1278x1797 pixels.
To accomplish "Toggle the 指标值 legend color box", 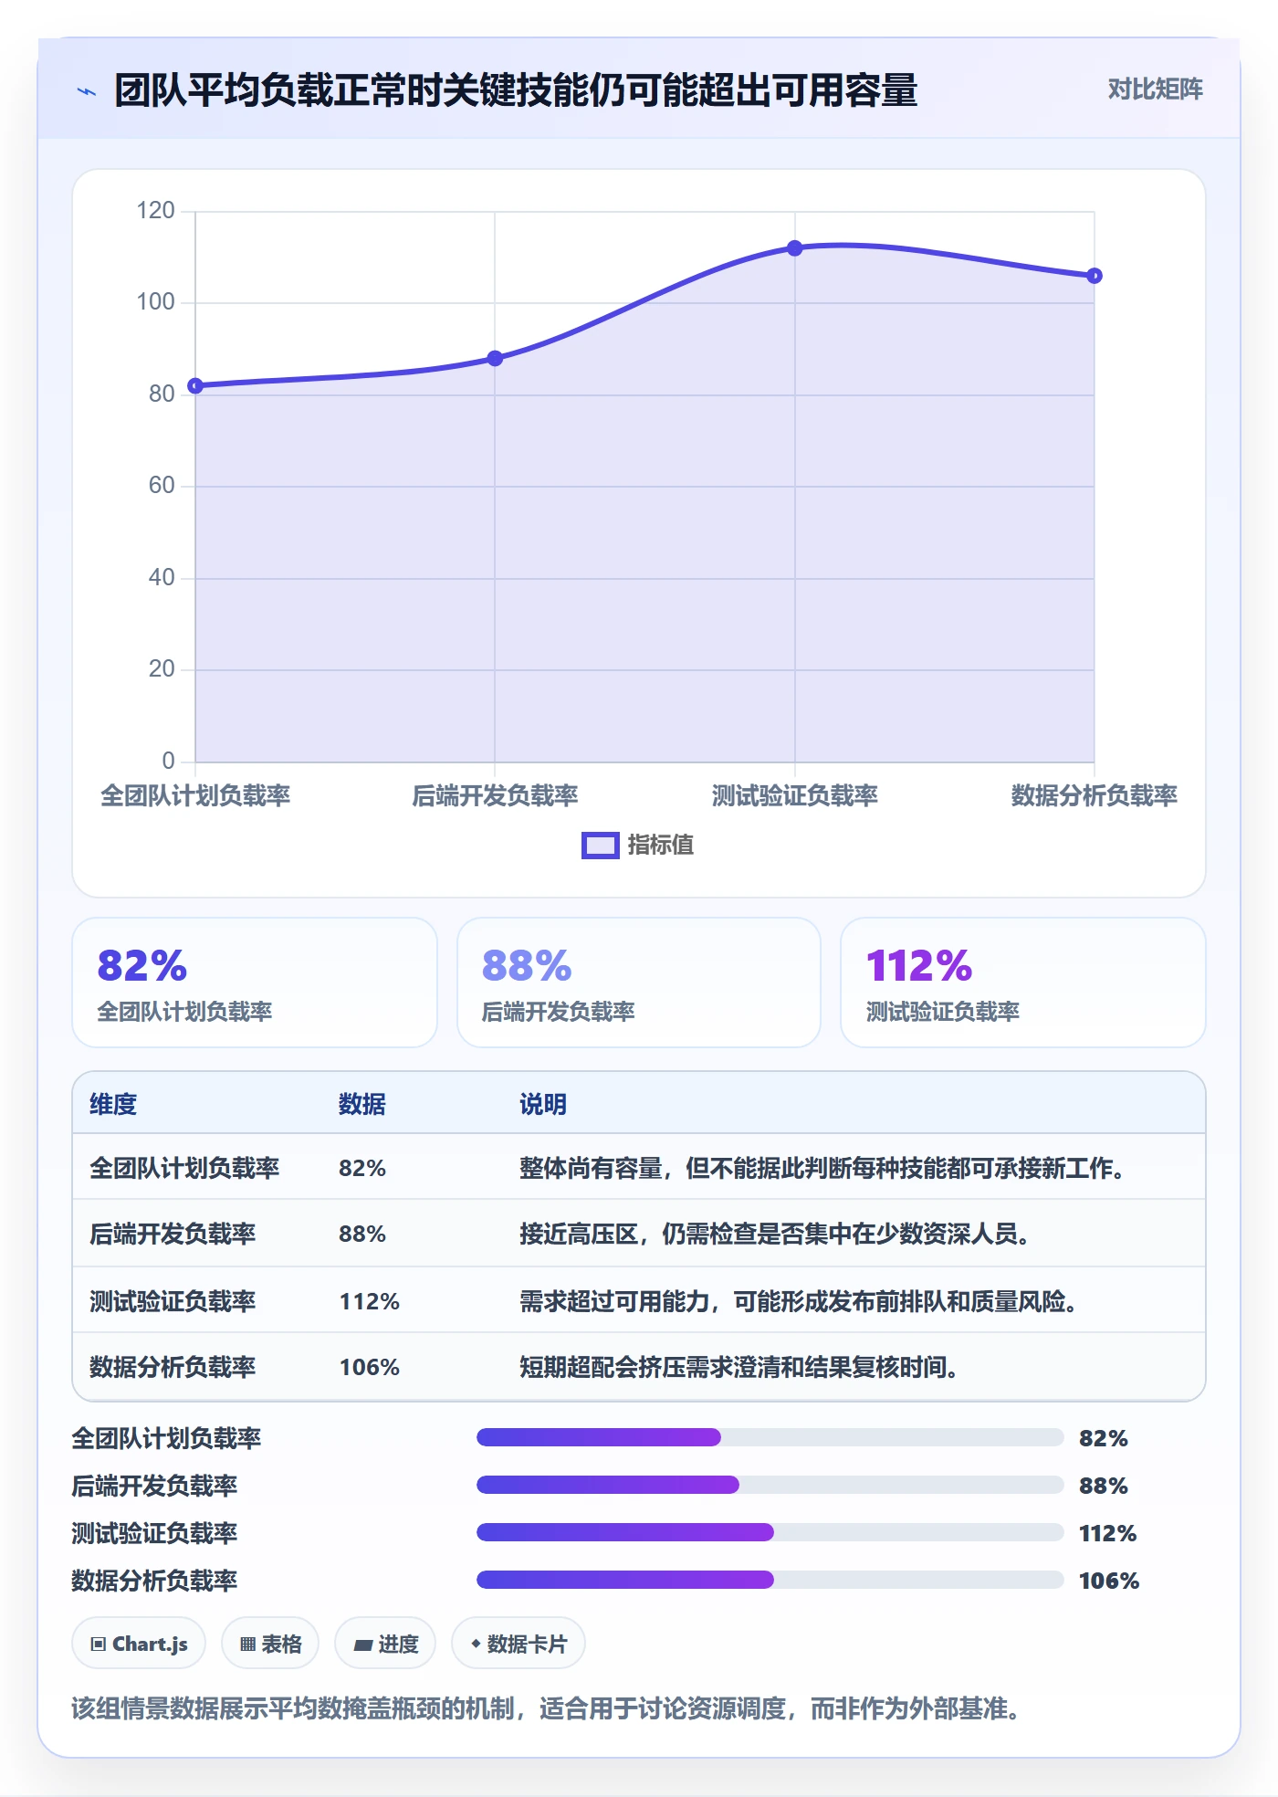I will click(x=600, y=846).
